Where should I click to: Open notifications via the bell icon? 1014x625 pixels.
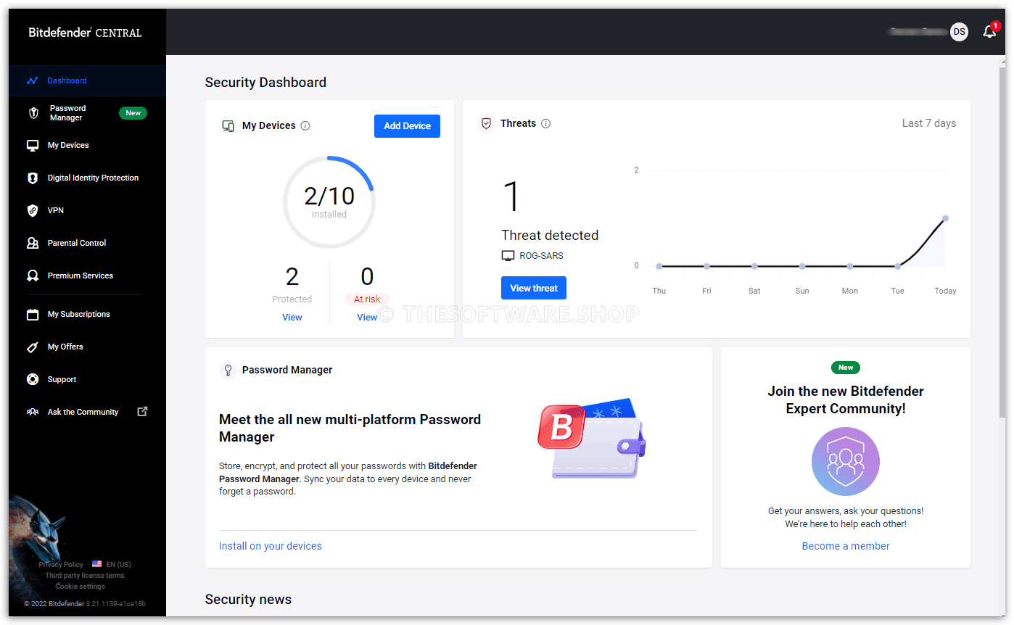point(989,32)
